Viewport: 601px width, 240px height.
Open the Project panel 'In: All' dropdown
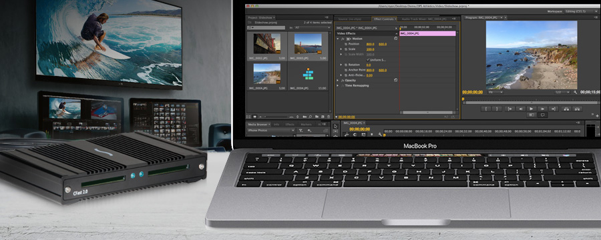[312, 27]
